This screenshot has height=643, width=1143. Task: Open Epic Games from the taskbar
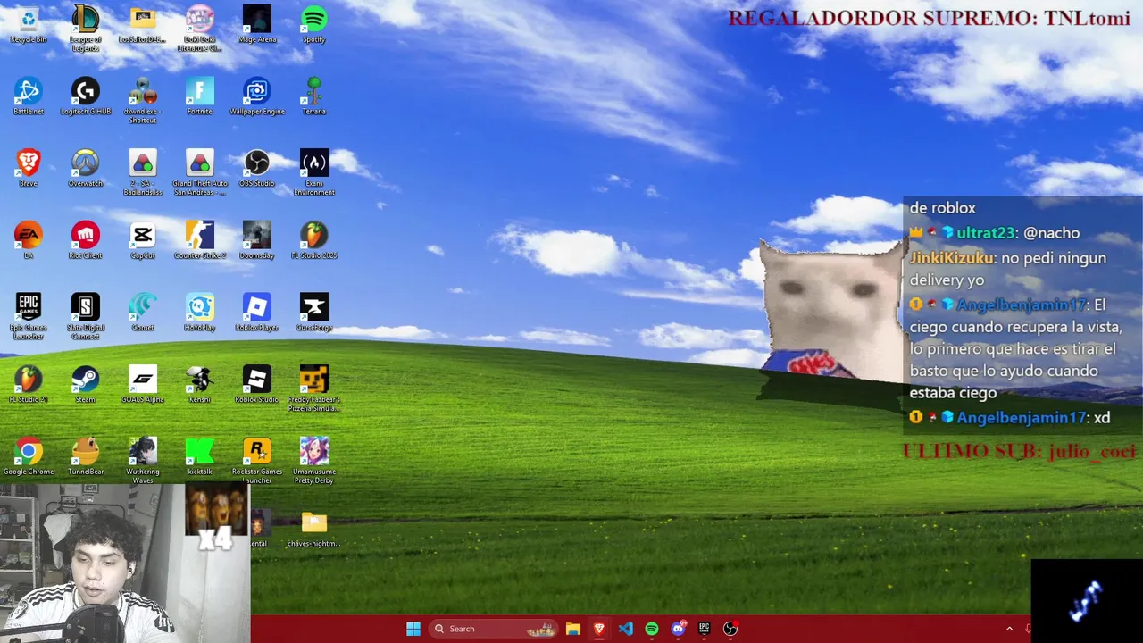704,629
